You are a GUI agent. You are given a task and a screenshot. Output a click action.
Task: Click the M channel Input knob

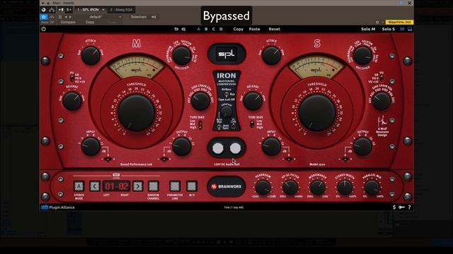(91, 146)
